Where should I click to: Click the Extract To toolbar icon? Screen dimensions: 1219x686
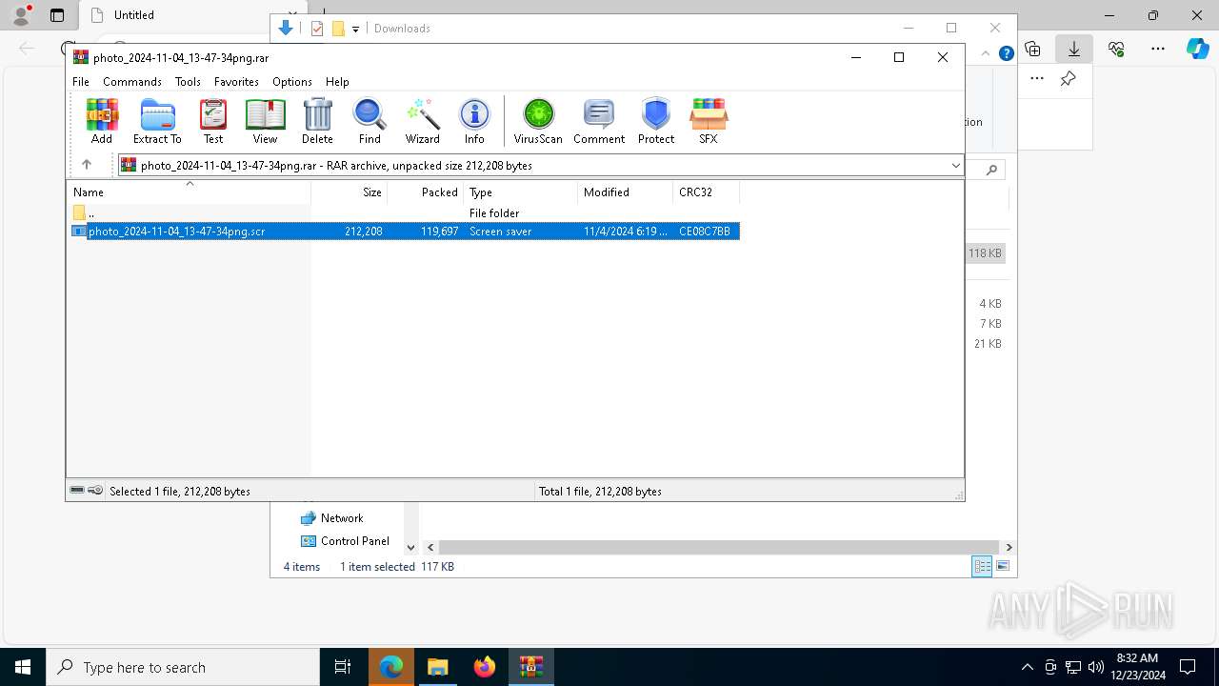click(157, 121)
